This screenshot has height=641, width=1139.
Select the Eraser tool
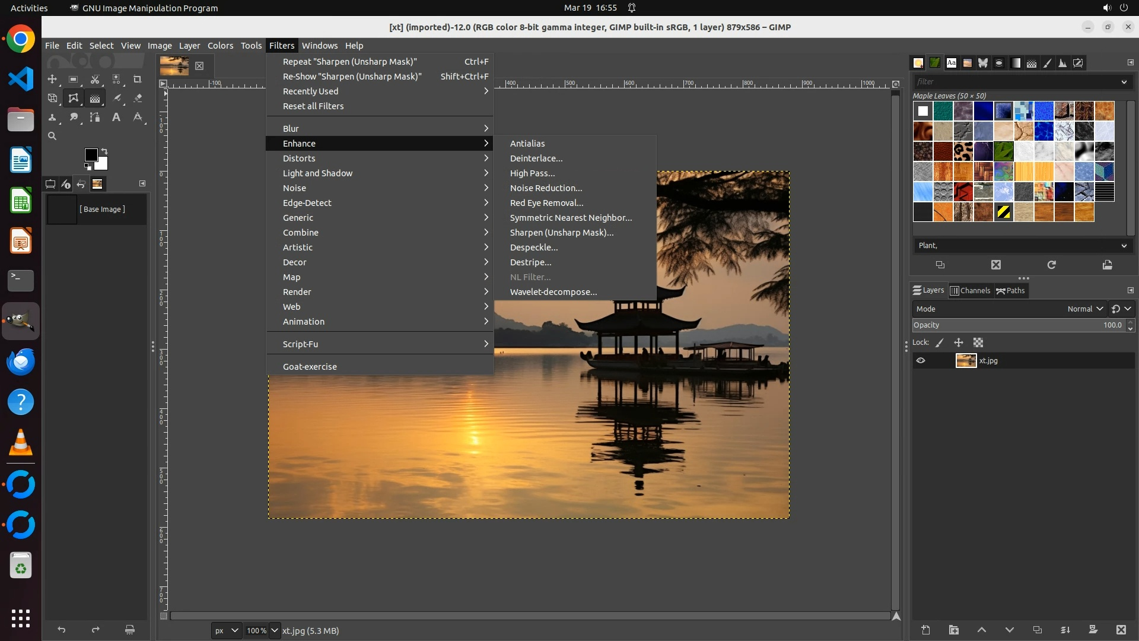click(x=138, y=99)
